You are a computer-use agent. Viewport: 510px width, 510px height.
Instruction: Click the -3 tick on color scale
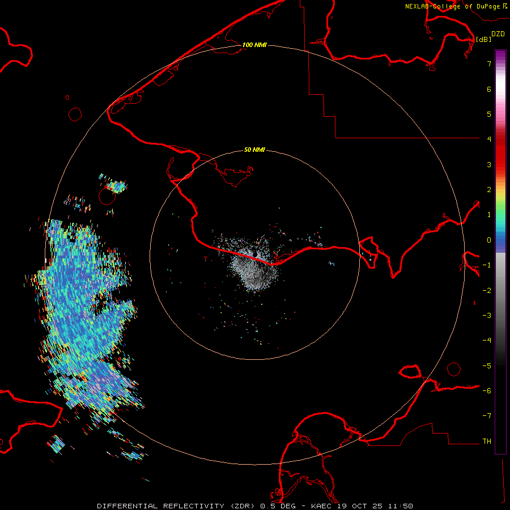click(x=487, y=316)
